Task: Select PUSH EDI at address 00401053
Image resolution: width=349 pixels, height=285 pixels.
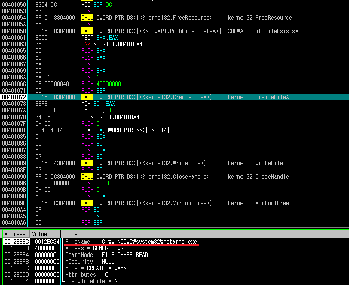Action: pyautogui.click(x=93, y=11)
